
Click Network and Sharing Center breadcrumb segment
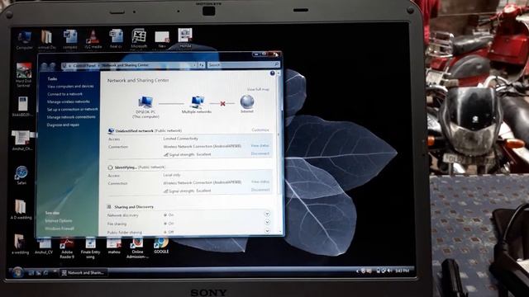pos(125,65)
